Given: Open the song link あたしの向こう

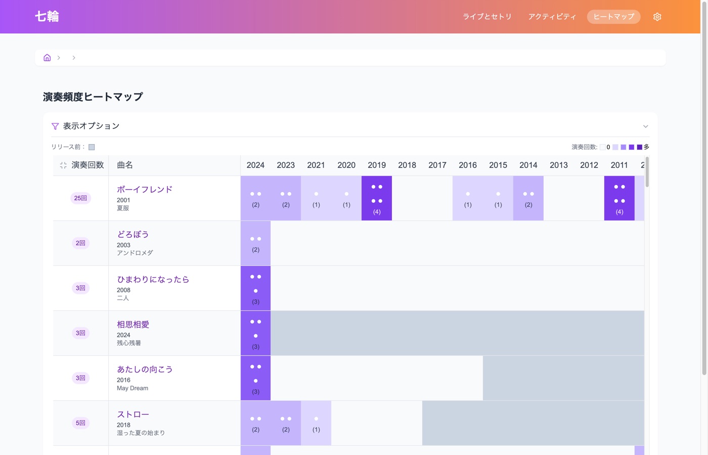Looking at the screenshot, I should [x=145, y=370].
